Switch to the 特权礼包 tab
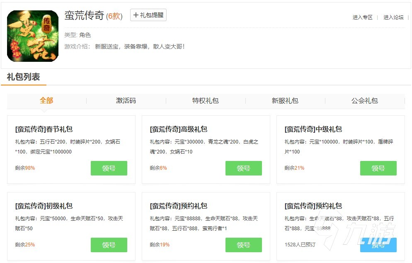 click(206, 100)
